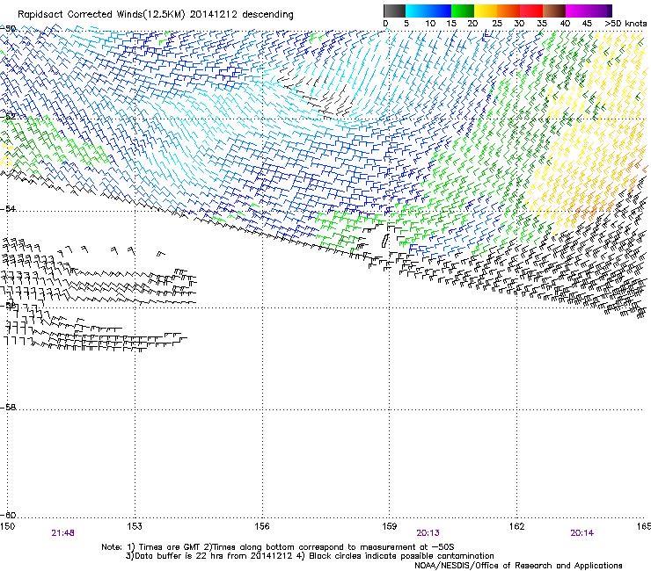Click the magenta 40-45 knots legend color
The width and height of the screenshot is (651, 571).
[x=577, y=11]
